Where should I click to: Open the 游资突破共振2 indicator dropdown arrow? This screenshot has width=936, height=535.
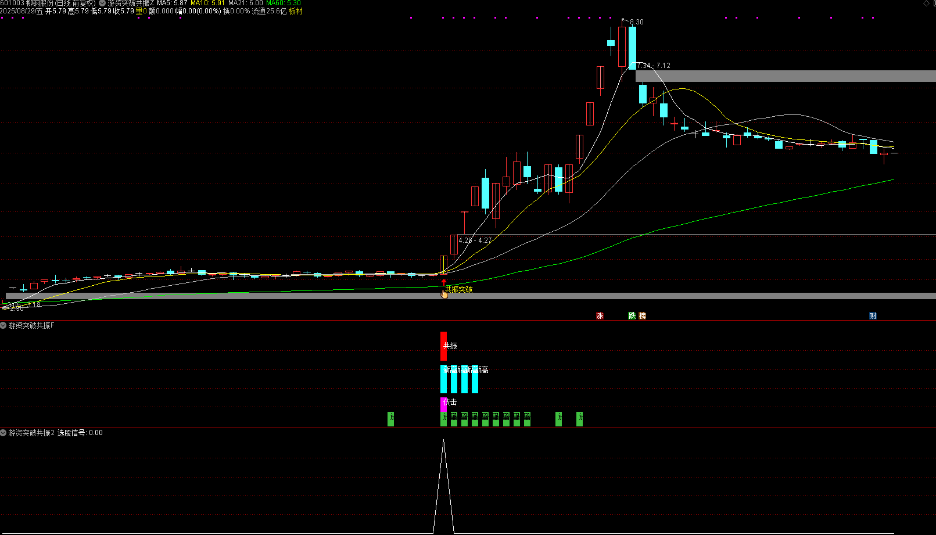(x=3, y=433)
